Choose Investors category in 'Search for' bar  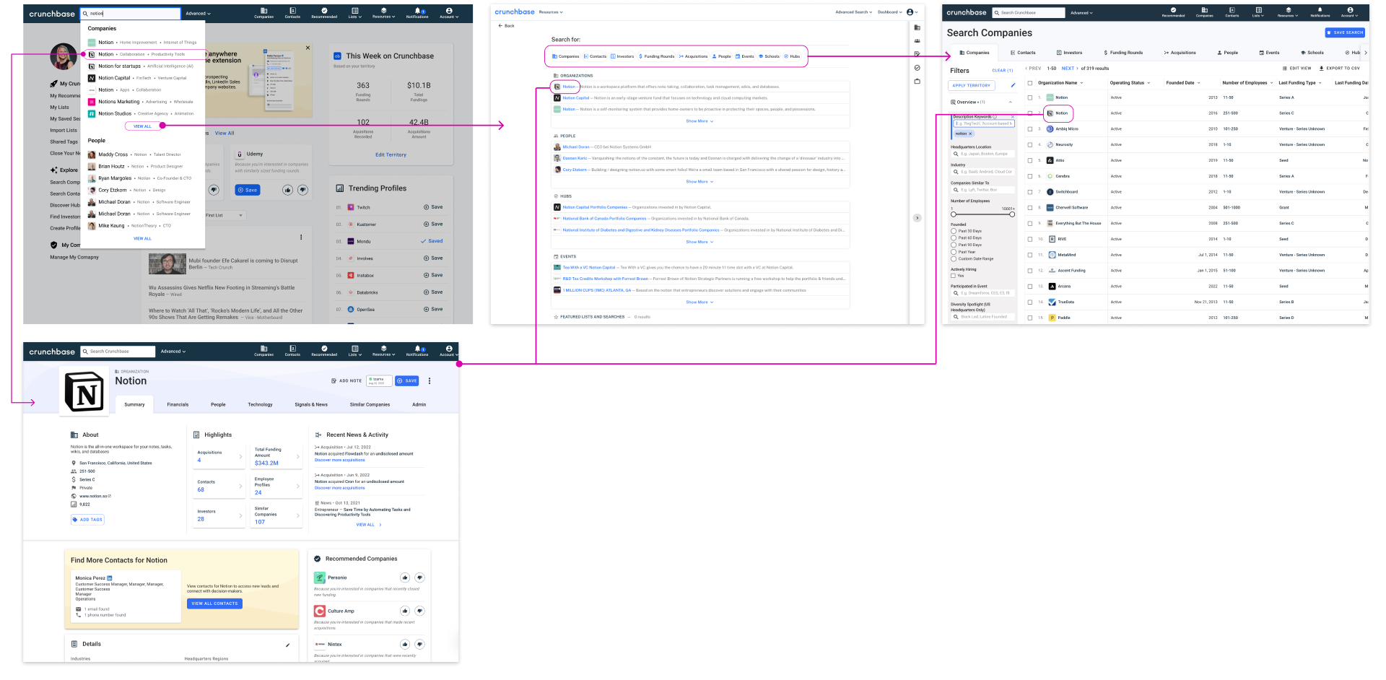coord(622,56)
